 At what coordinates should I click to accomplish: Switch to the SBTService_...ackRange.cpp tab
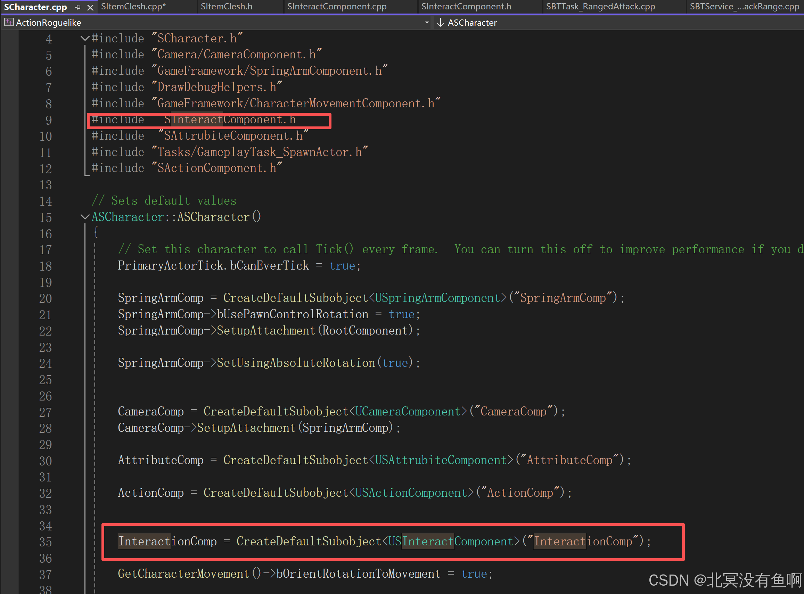tap(744, 7)
